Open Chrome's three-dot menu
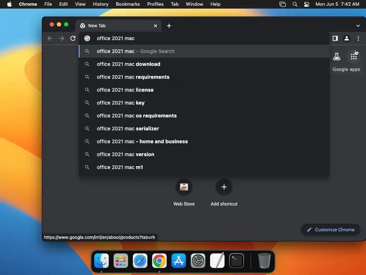Viewport: 366px width, 275px height. 358,38
